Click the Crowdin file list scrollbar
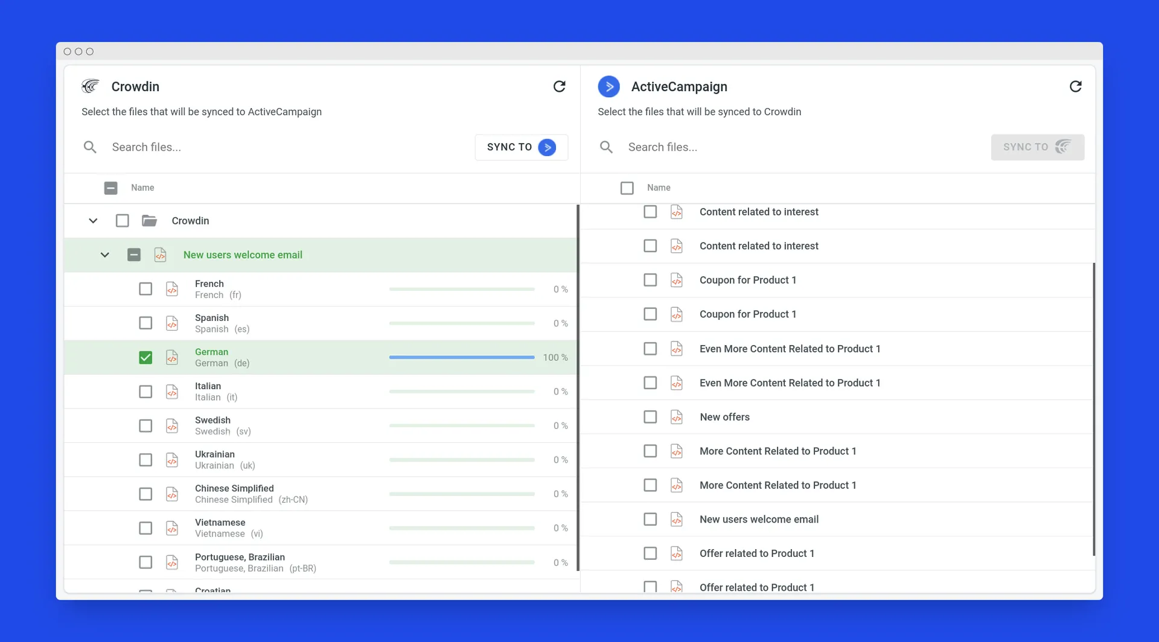The image size is (1159, 642). tap(578, 388)
